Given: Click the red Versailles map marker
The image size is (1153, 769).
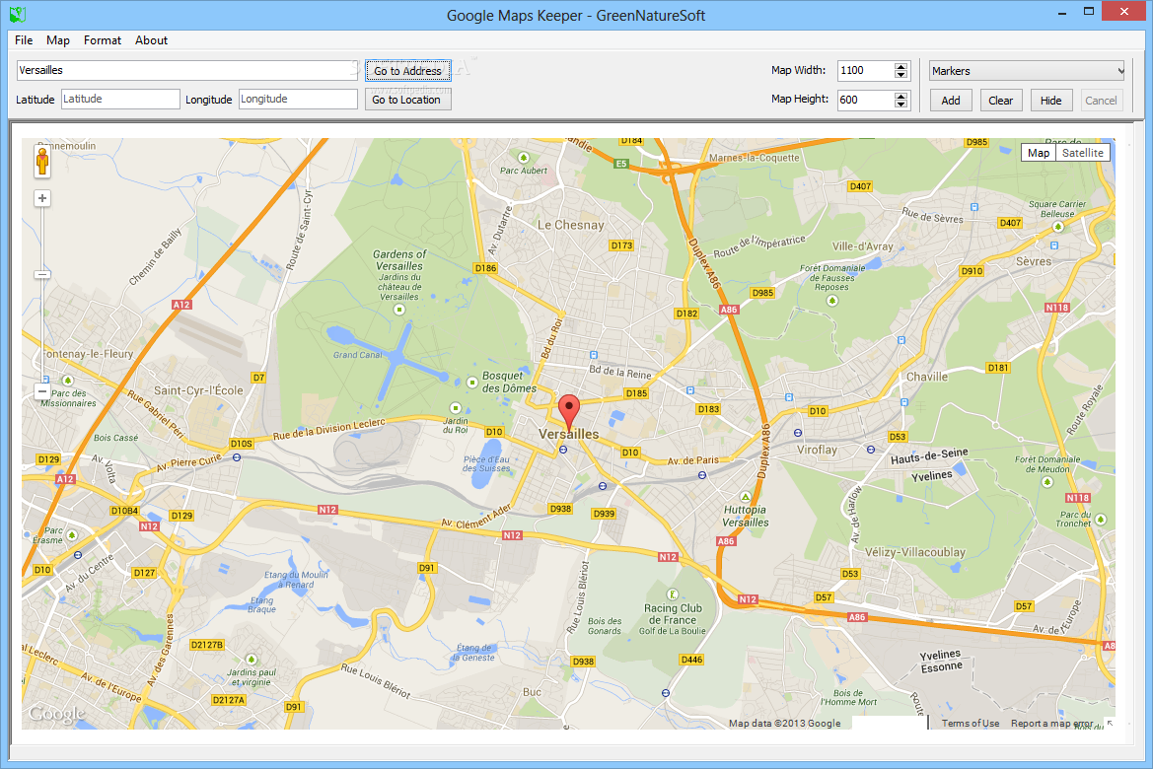Looking at the screenshot, I should click(569, 412).
